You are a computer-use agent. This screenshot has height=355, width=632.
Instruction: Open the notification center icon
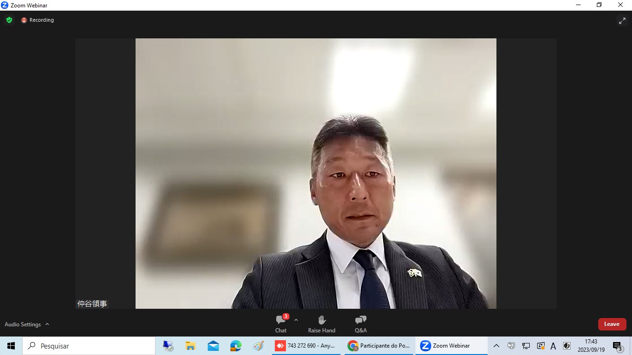click(x=617, y=346)
